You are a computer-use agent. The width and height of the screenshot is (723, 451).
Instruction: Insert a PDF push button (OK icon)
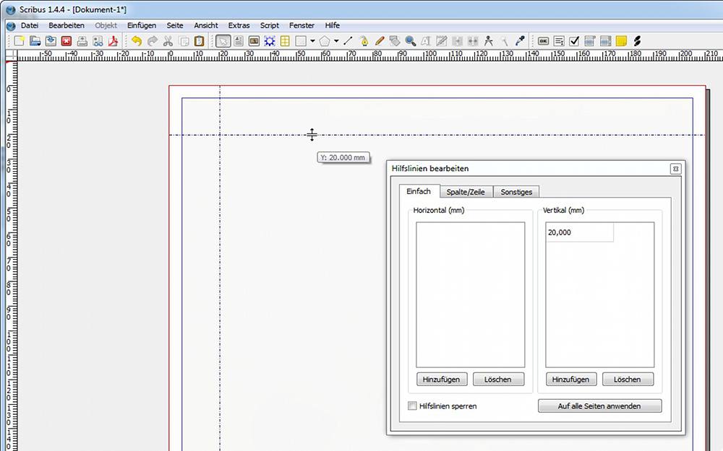click(x=543, y=41)
